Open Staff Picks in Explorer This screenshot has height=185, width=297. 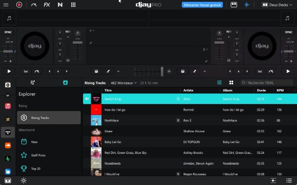(x=49, y=155)
